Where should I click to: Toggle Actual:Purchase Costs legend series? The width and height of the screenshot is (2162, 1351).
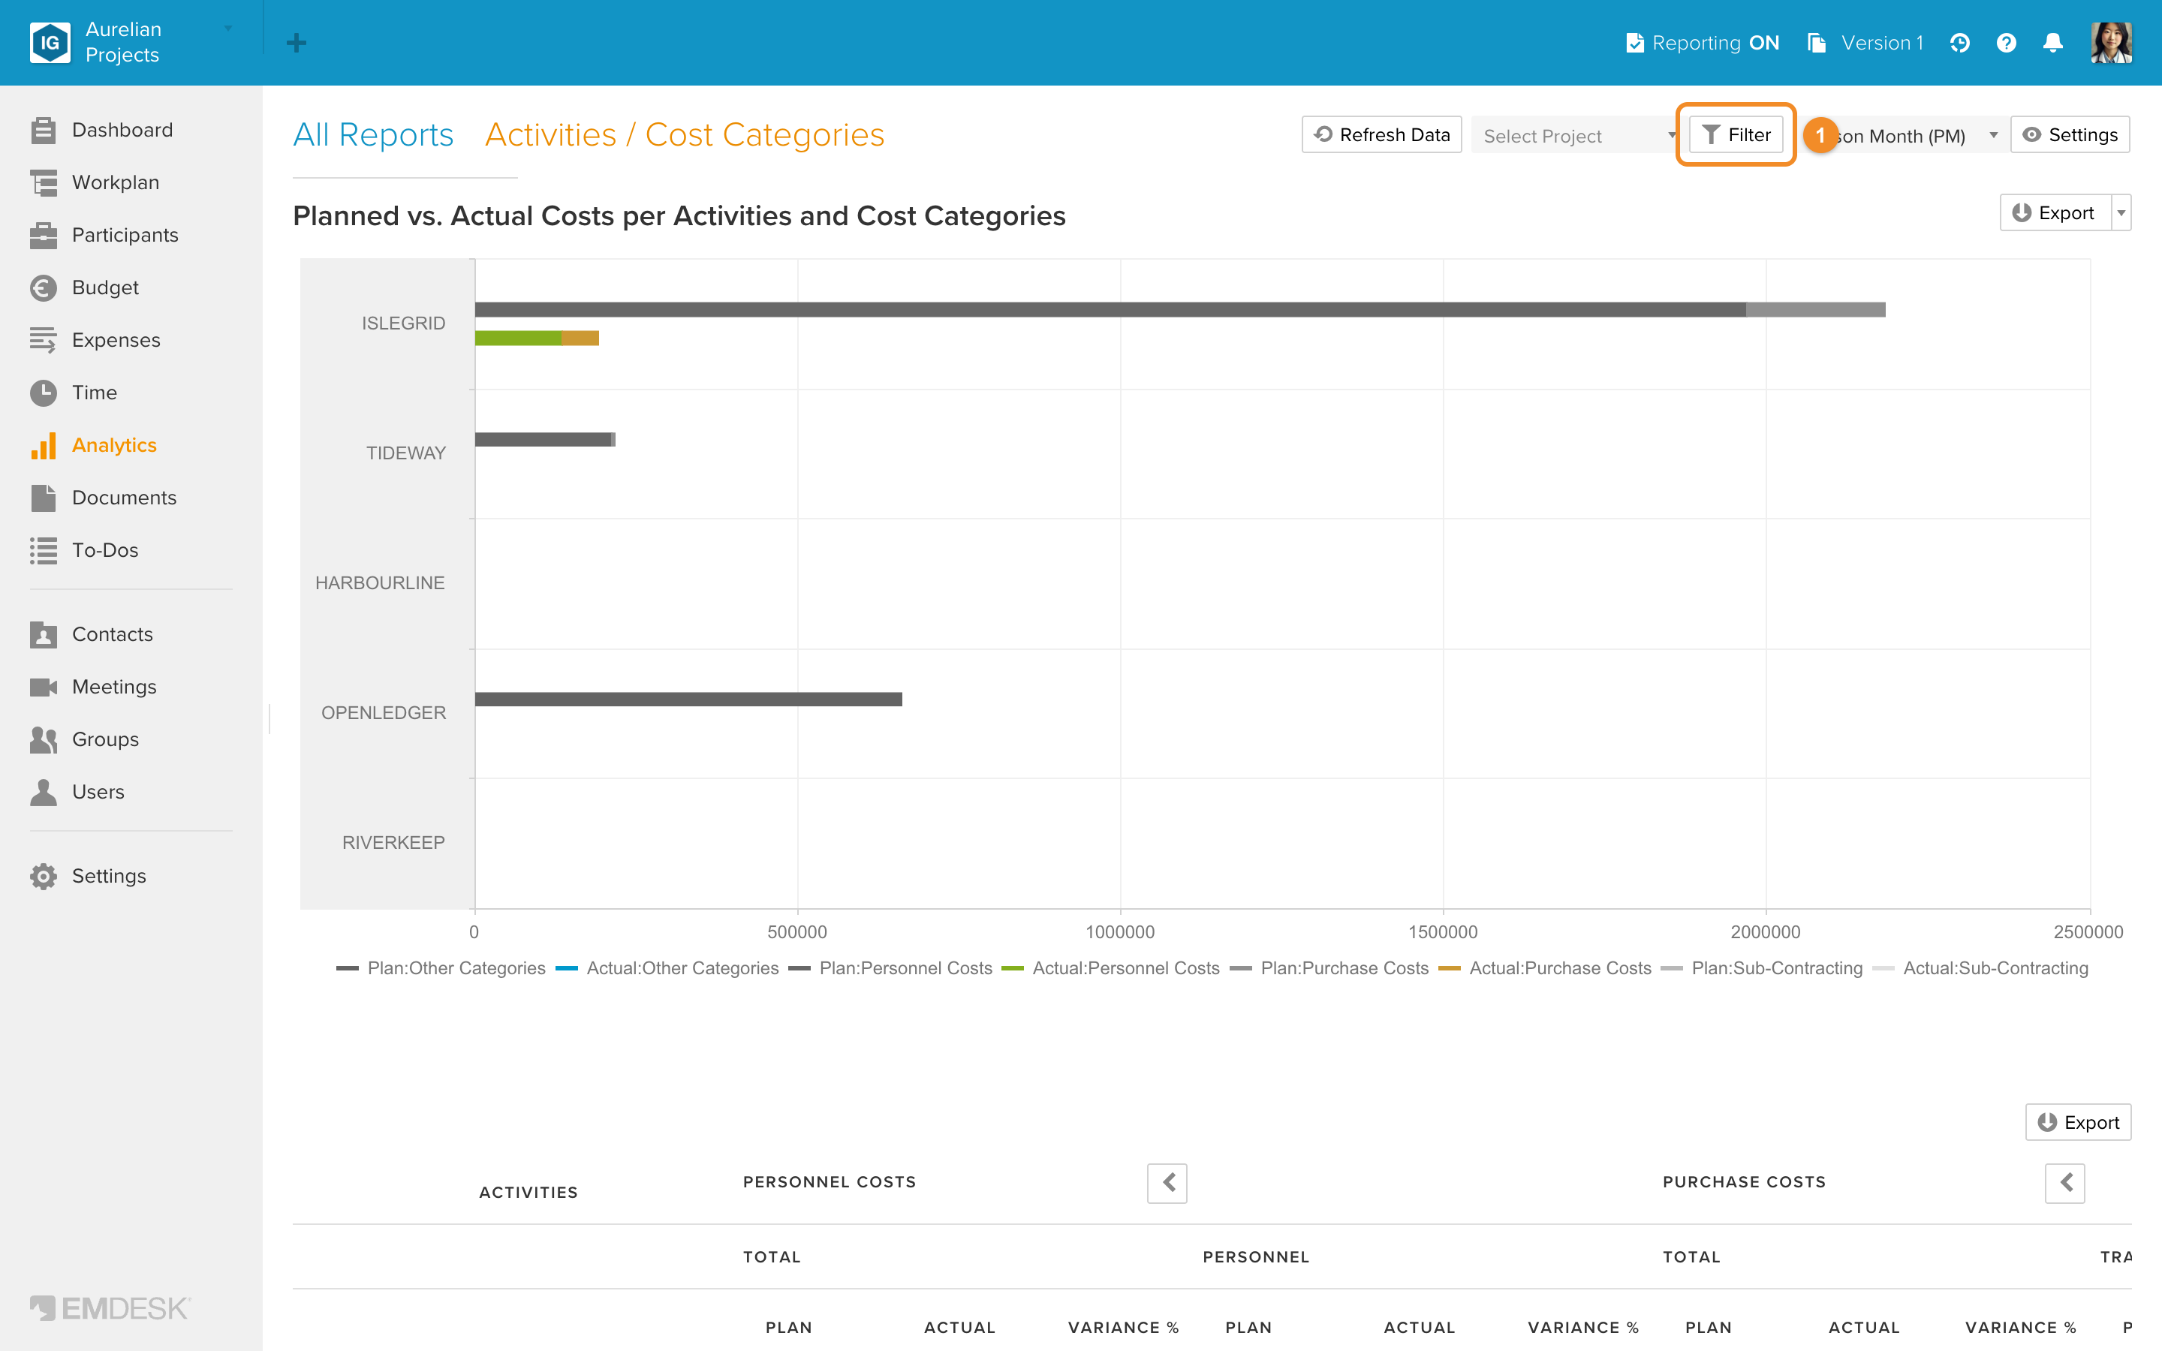click(x=1545, y=967)
